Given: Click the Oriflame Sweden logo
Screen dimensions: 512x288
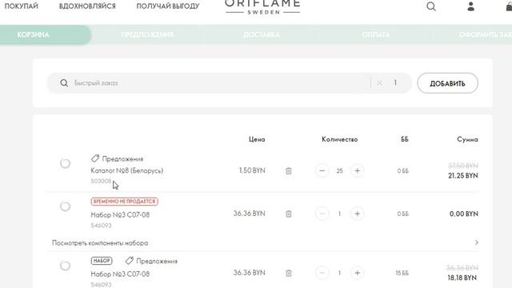Looking at the screenshot, I should (x=262, y=7).
